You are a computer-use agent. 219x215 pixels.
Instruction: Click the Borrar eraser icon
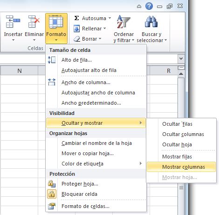click(x=77, y=39)
